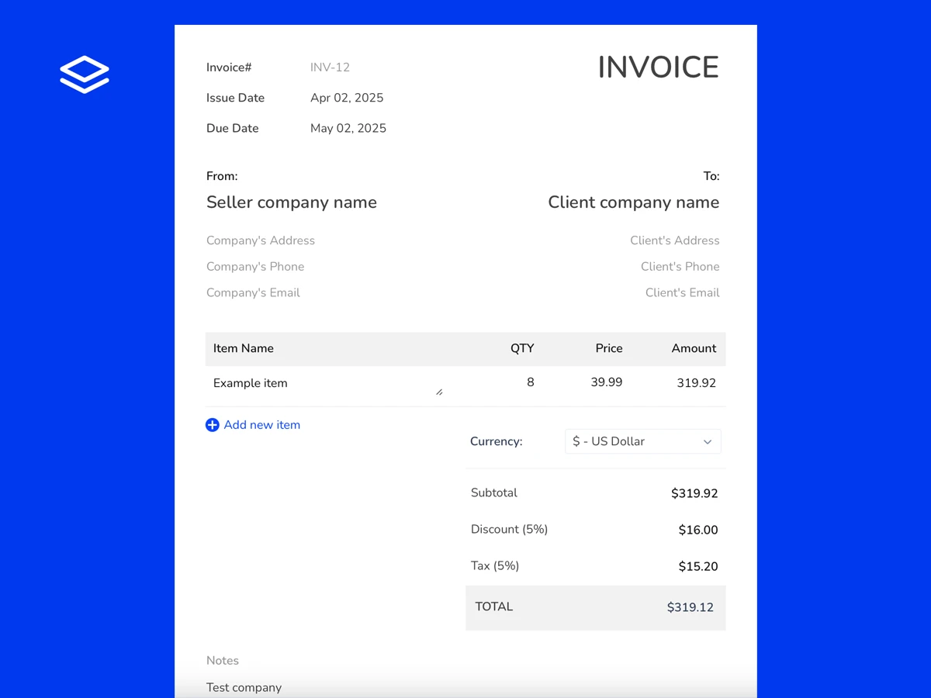Click the plus icon beside Add new item

(212, 425)
